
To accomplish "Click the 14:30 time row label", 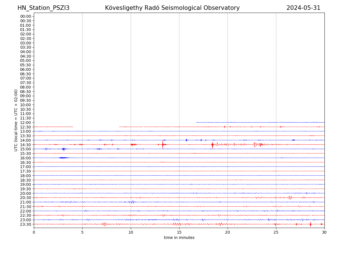I will [25, 144].
